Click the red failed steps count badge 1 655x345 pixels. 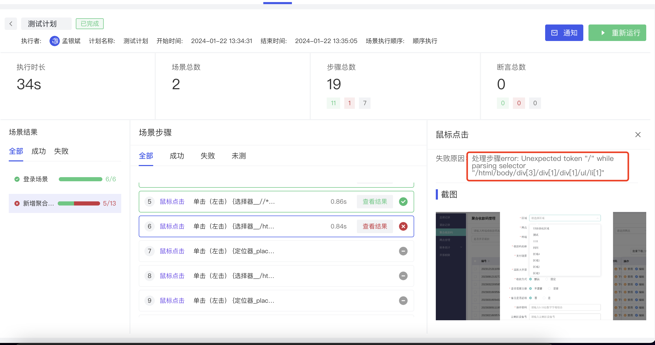349,103
